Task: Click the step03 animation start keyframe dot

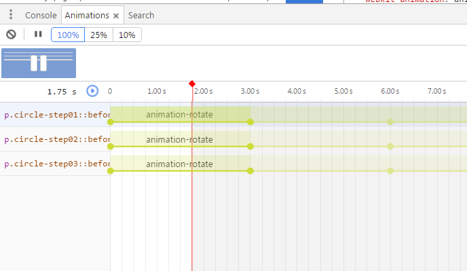Action: tap(111, 171)
